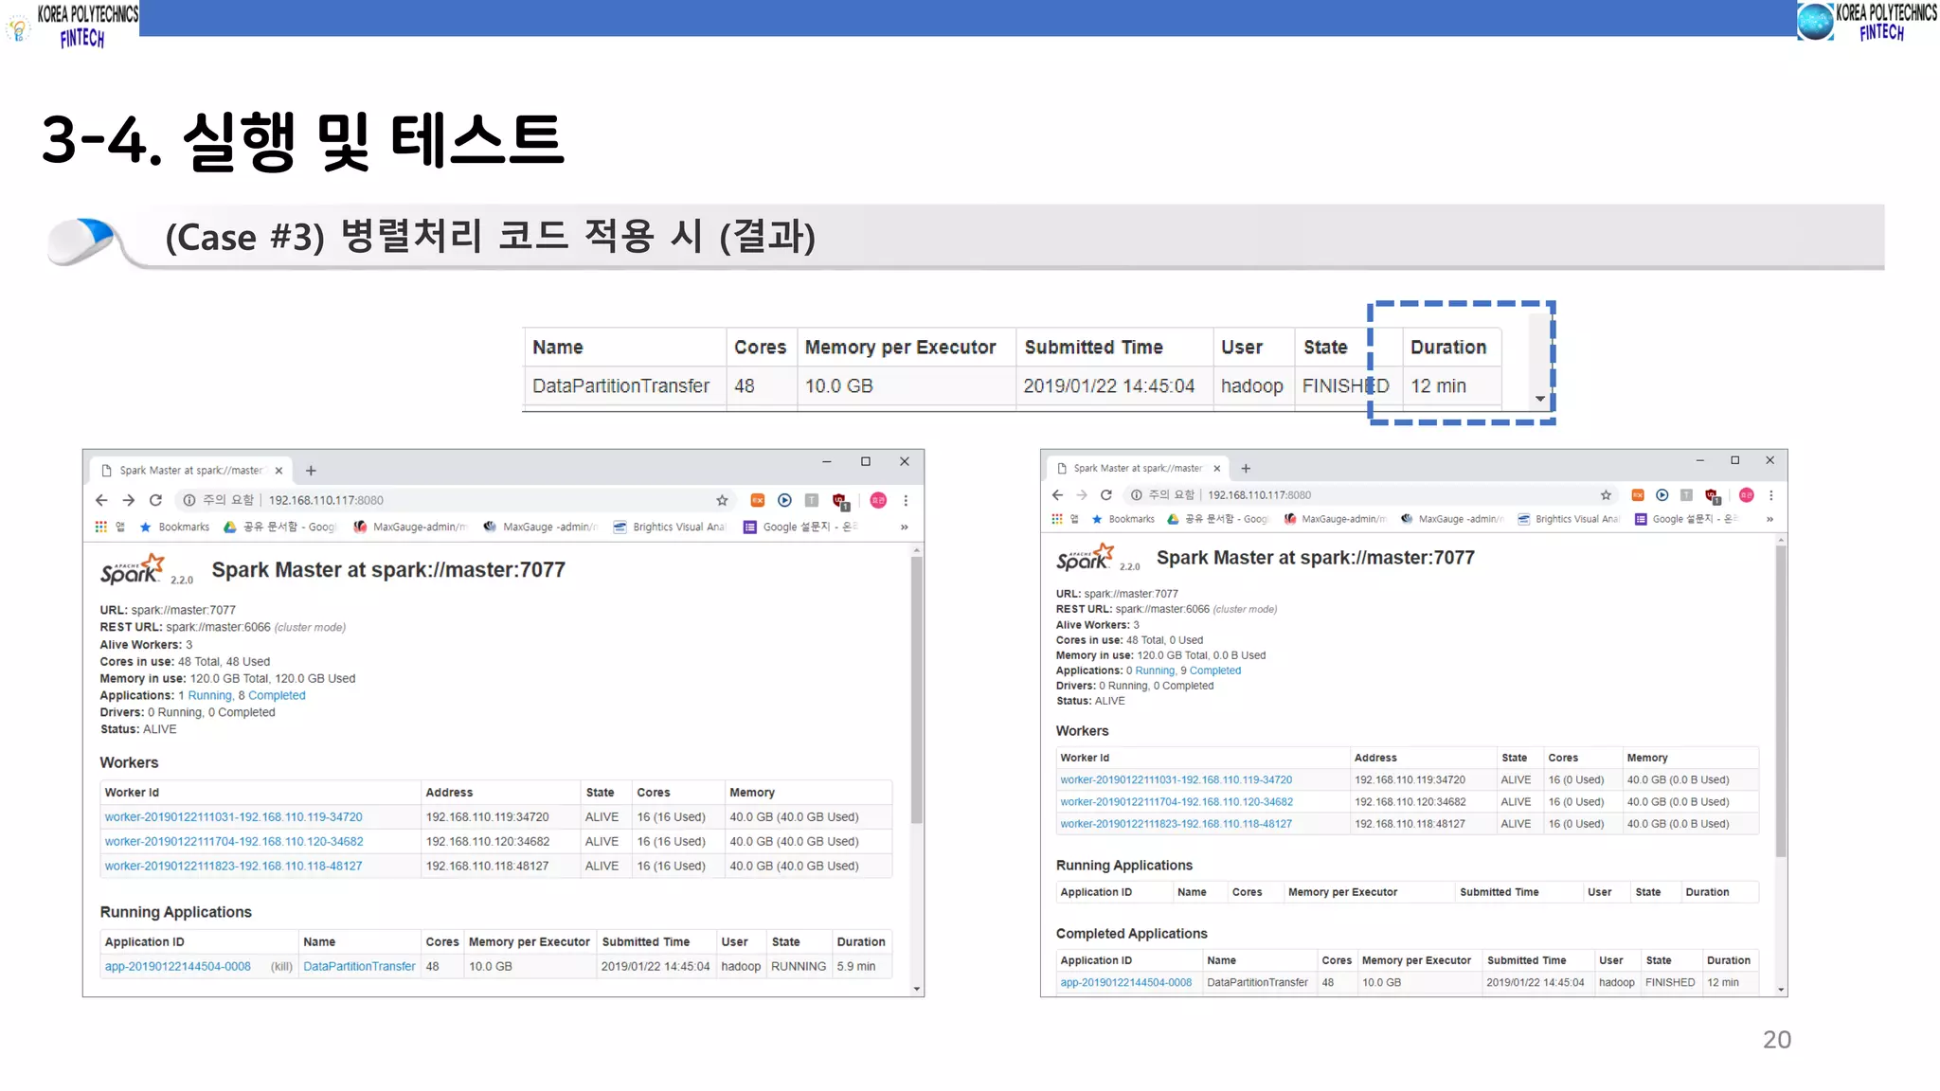Viewport: 1940px width, 1091px height.
Task: Open new tab with plus in left browser
Action: click(x=311, y=471)
